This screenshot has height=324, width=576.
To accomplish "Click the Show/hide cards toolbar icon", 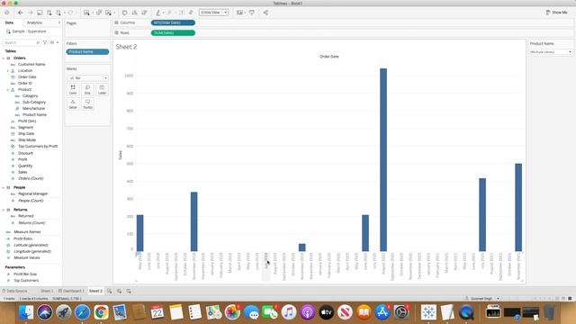I will pos(239,13).
